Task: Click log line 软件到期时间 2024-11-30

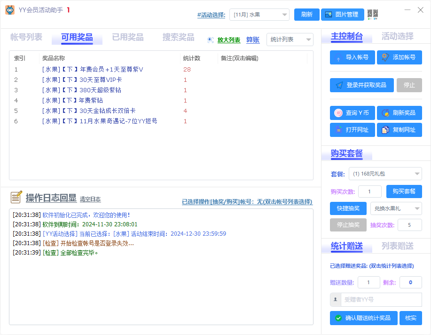Action: [75, 224]
